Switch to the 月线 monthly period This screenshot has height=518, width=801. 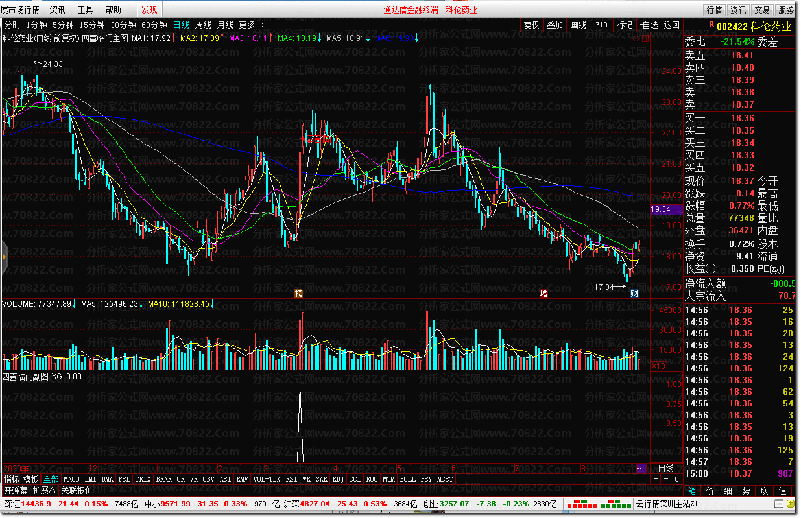225,25
